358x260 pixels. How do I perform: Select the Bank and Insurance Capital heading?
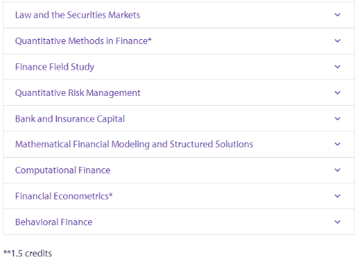coord(70,119)
